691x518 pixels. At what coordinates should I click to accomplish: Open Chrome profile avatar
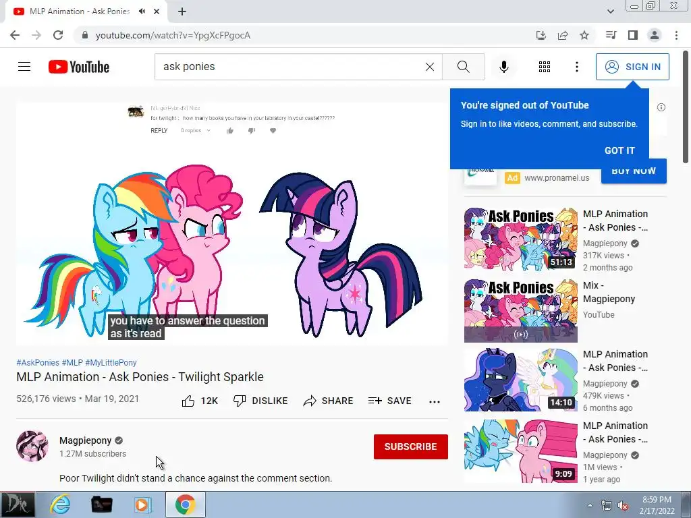tap(655, 35)
